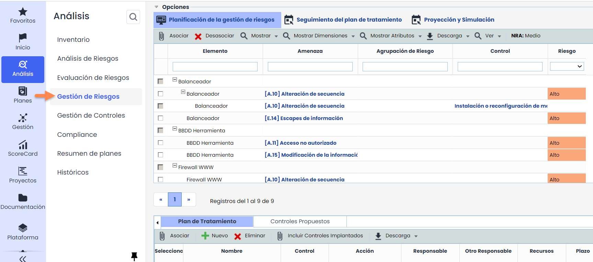Collapse the BBDD Herramienta tree node

(174, 129)
